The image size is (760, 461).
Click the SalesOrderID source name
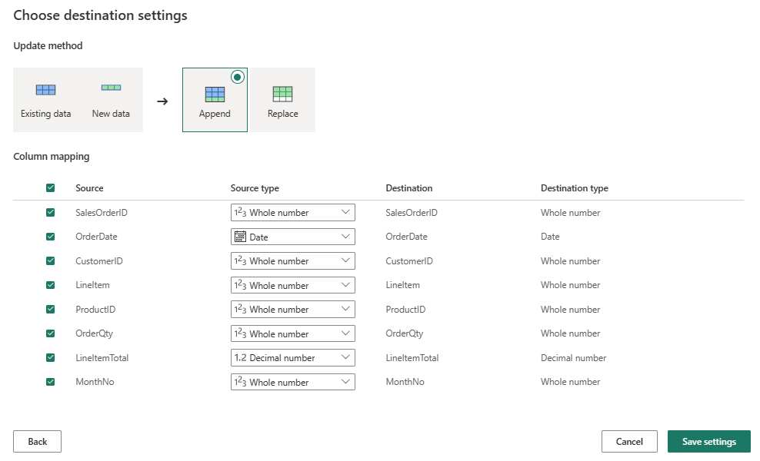[102, 213]
